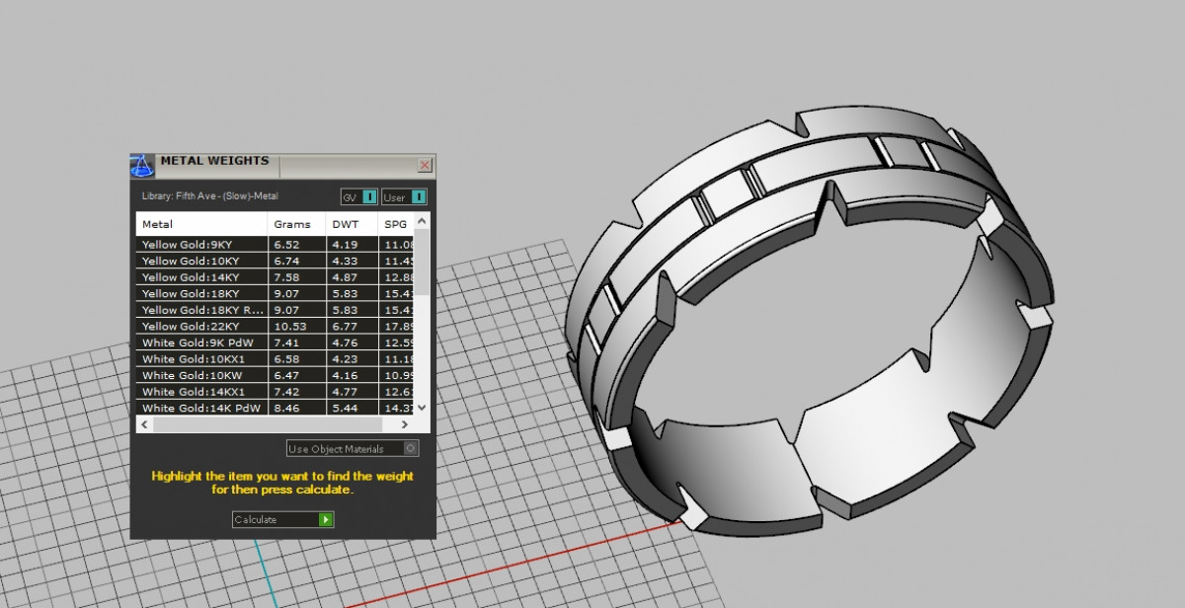1185x608 pixels.
Task: Click the horizontal scrollbar left arrow
Action: tap(145, 424)
